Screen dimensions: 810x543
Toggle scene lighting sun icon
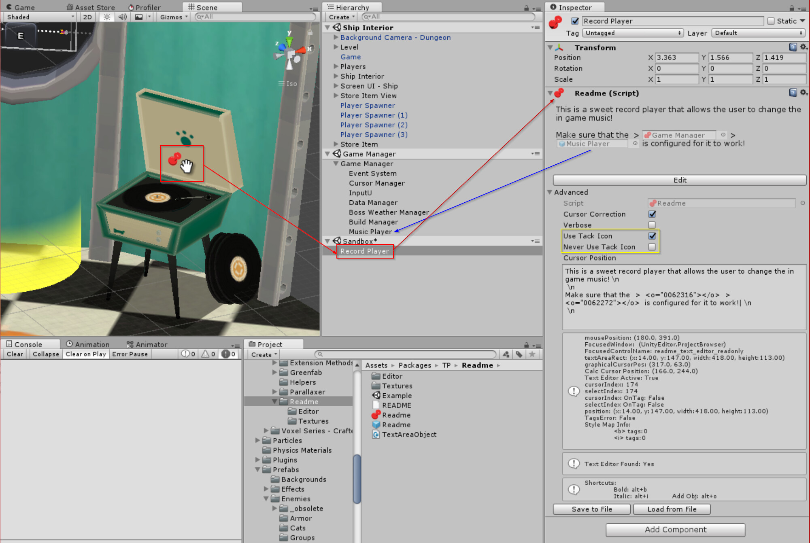(x=106, y=17)
